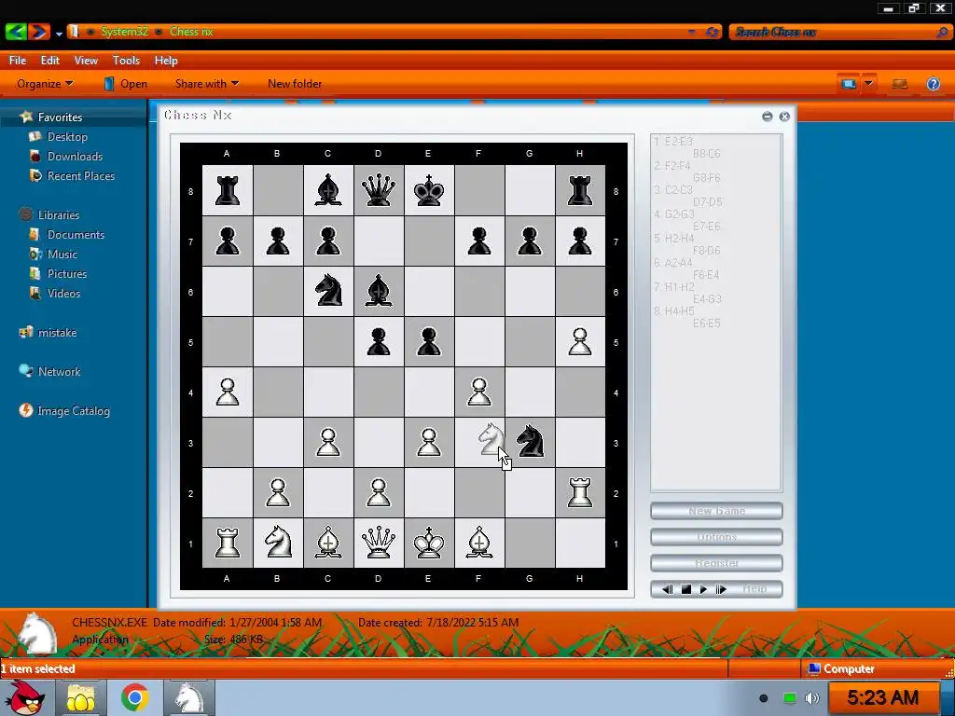Click the empty G2 square
Screen dimensions: 955x716
[x=530, y=493]
